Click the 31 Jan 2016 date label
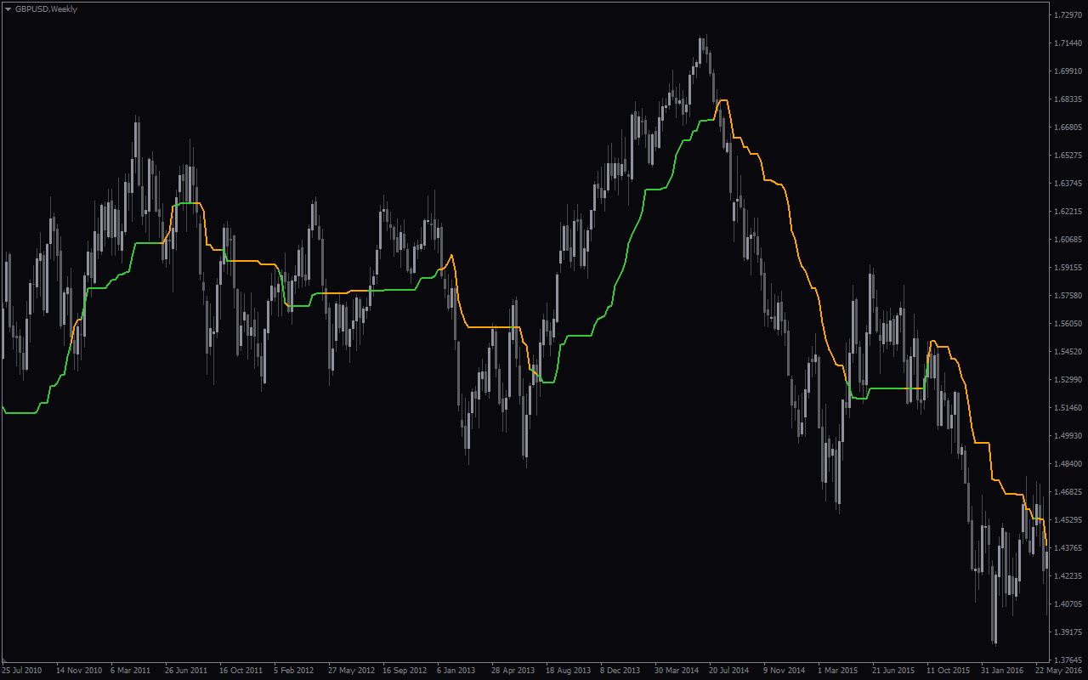Screen dimensions: 1088x680 [x=1002, y=671]
